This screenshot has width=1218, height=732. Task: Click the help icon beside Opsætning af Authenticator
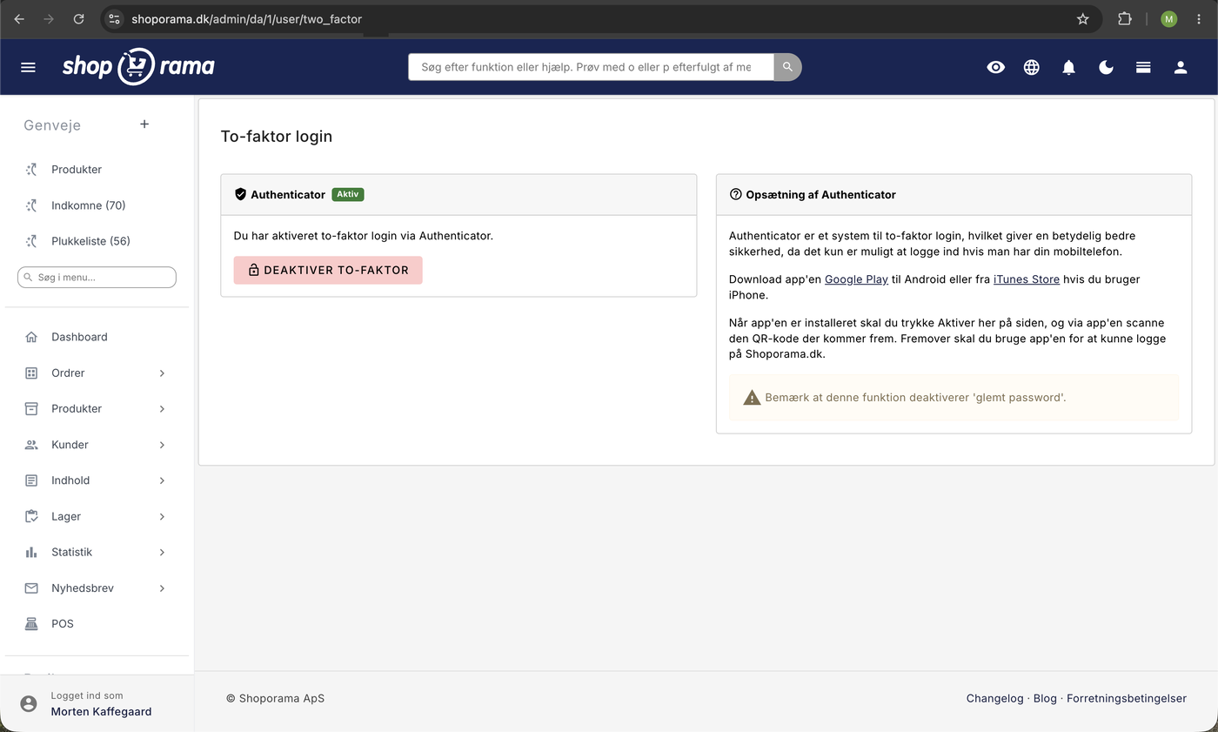[736, 195]
